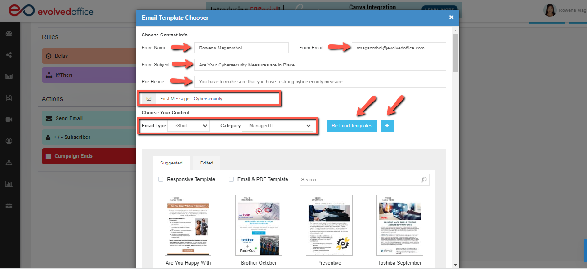Open the user circle icon in sidebar
Image resolution: width=587 pixels, height=270 pixels.
point(9,141)
